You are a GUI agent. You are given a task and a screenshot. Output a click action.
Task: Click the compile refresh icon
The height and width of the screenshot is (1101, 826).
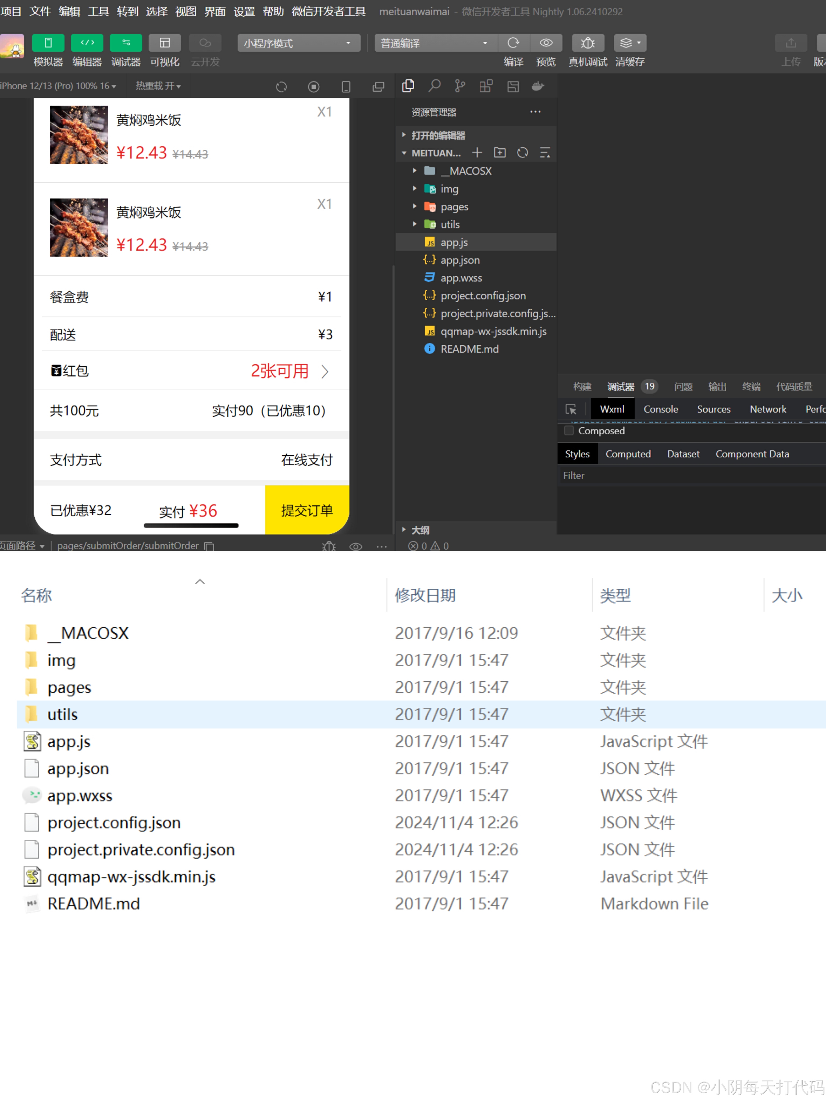[513, 43]
